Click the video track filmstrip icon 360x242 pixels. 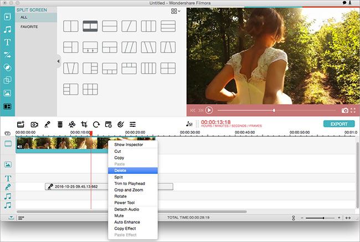[x=8, y=144]
